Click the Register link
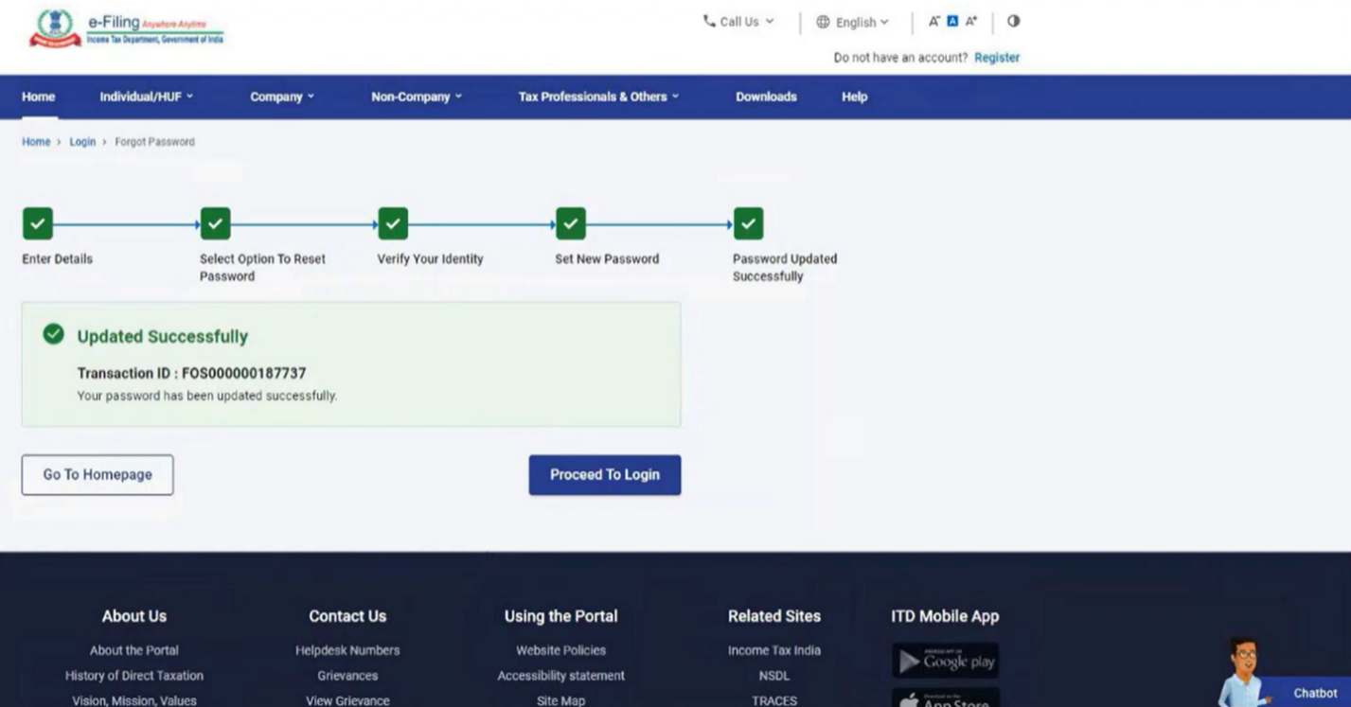The height and width of the screenshot is (707, 1351). pyautogui.click(x=997, y=58)
